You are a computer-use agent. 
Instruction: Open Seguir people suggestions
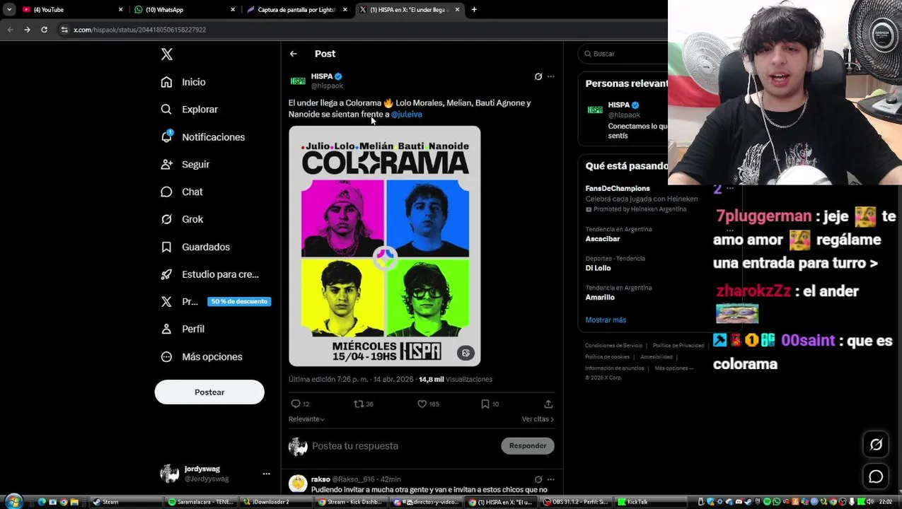click(185, 165)
